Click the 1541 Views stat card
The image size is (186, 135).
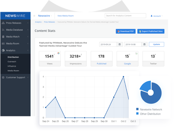click(x=50, y=58)
